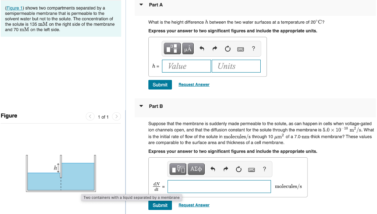377x214 pixels.
Task: Click the Value input field for h
Action: pos(186,66)
